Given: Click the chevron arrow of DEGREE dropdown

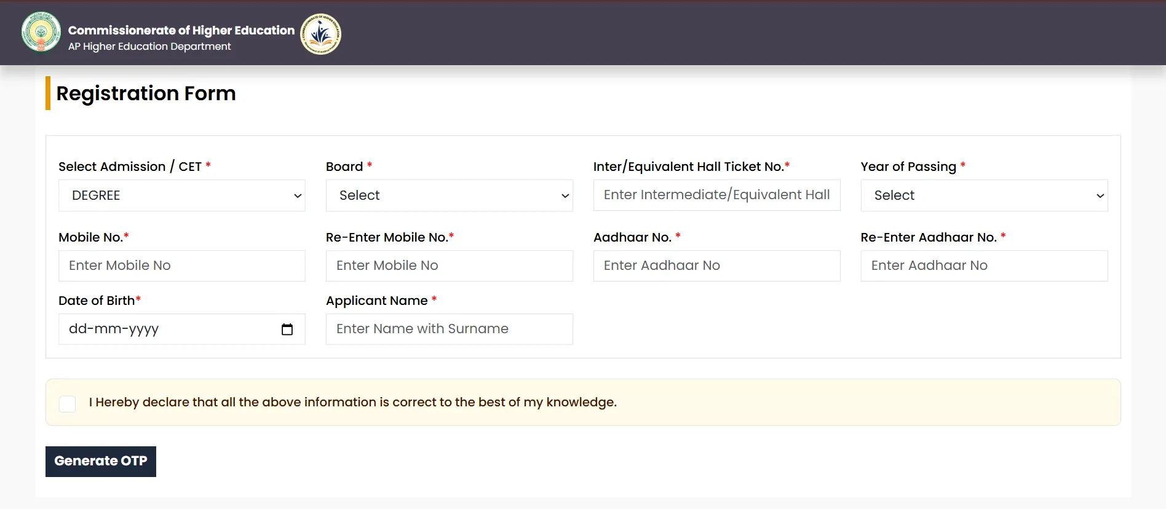Looking at the screenshot, I should tap(298, 196).
